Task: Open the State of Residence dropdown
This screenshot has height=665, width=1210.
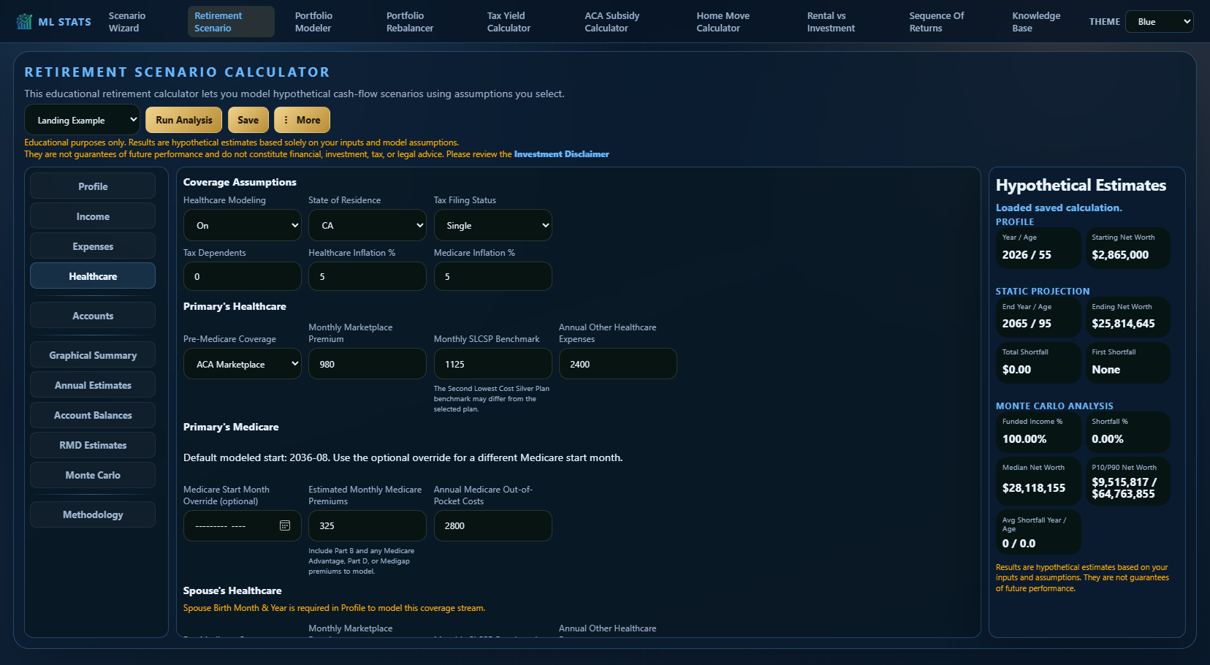Action: click(368, 226)
